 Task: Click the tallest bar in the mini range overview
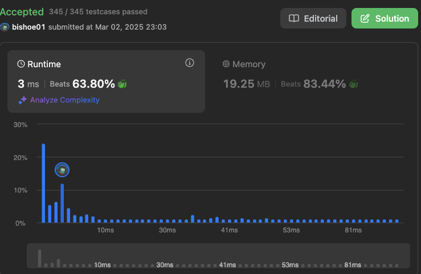click(x=39, y=258)
